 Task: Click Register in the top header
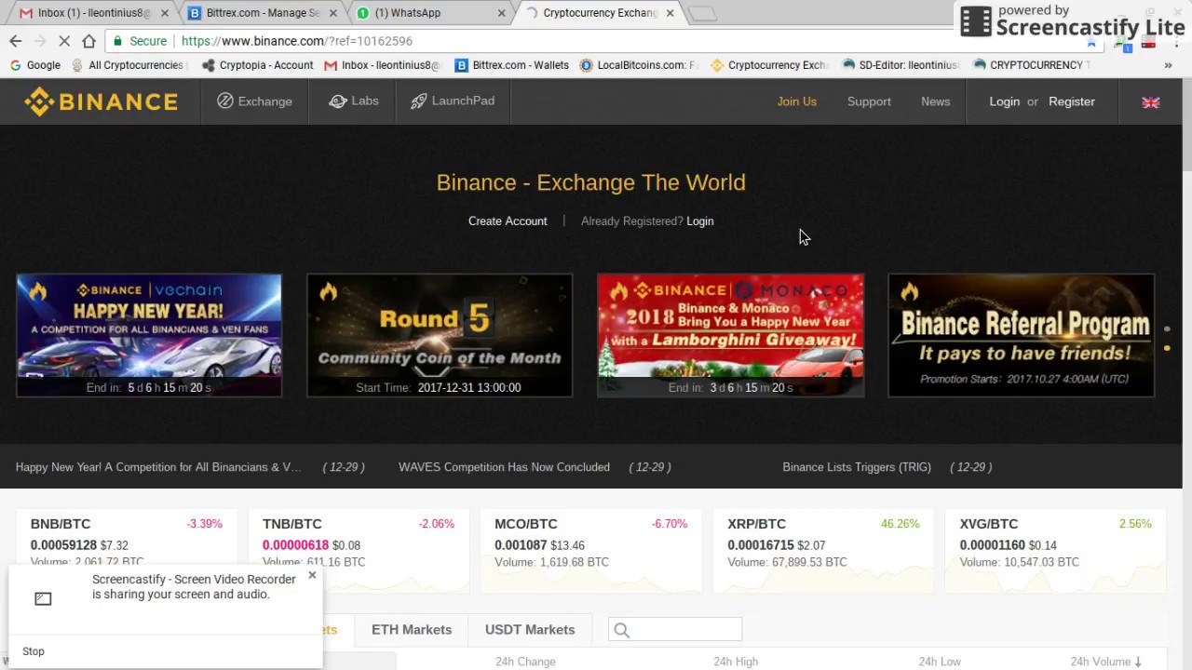click(1071, 101)
